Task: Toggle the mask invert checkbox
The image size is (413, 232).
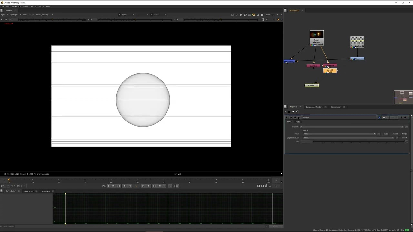Action: pos(391,134)
